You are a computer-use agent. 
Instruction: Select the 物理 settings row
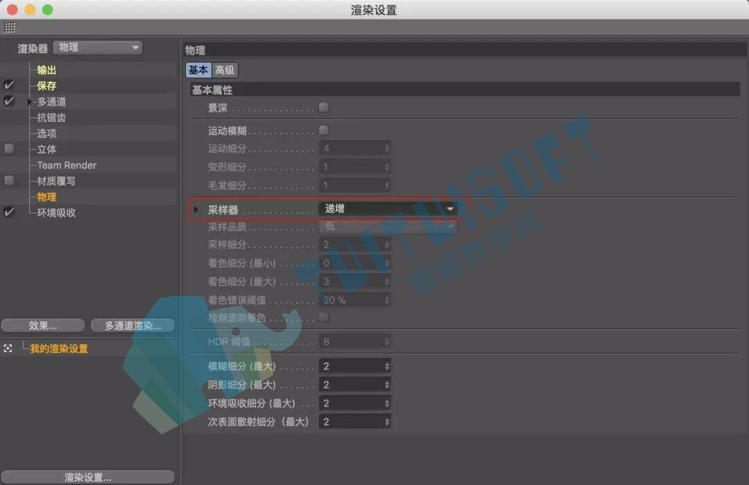46,197
